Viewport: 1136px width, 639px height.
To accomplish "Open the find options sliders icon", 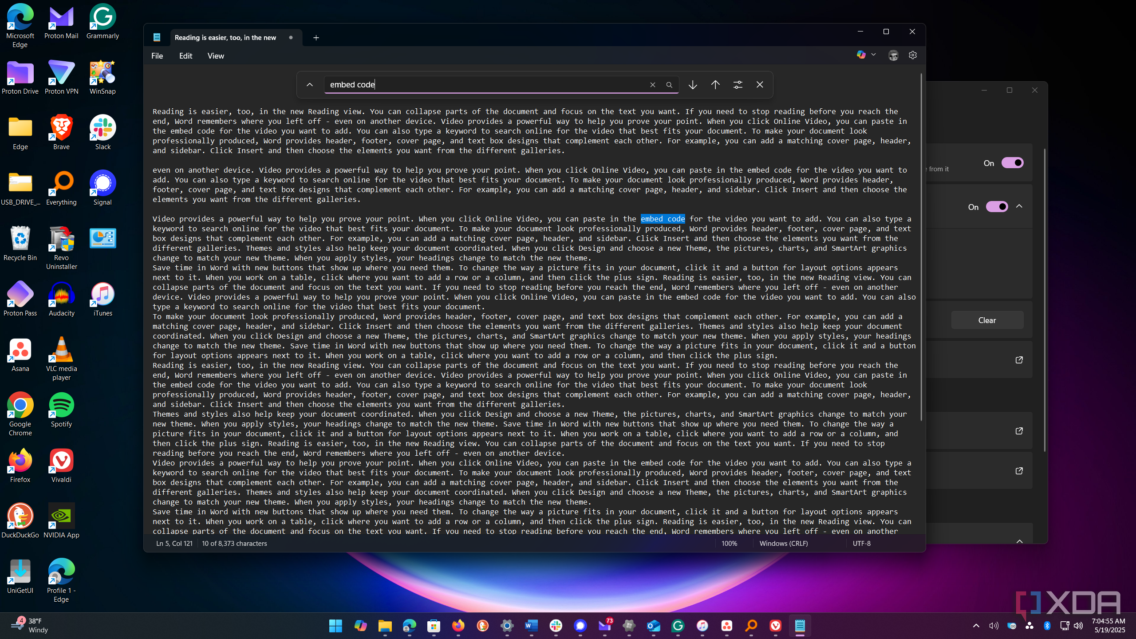I will click(738, 85).
